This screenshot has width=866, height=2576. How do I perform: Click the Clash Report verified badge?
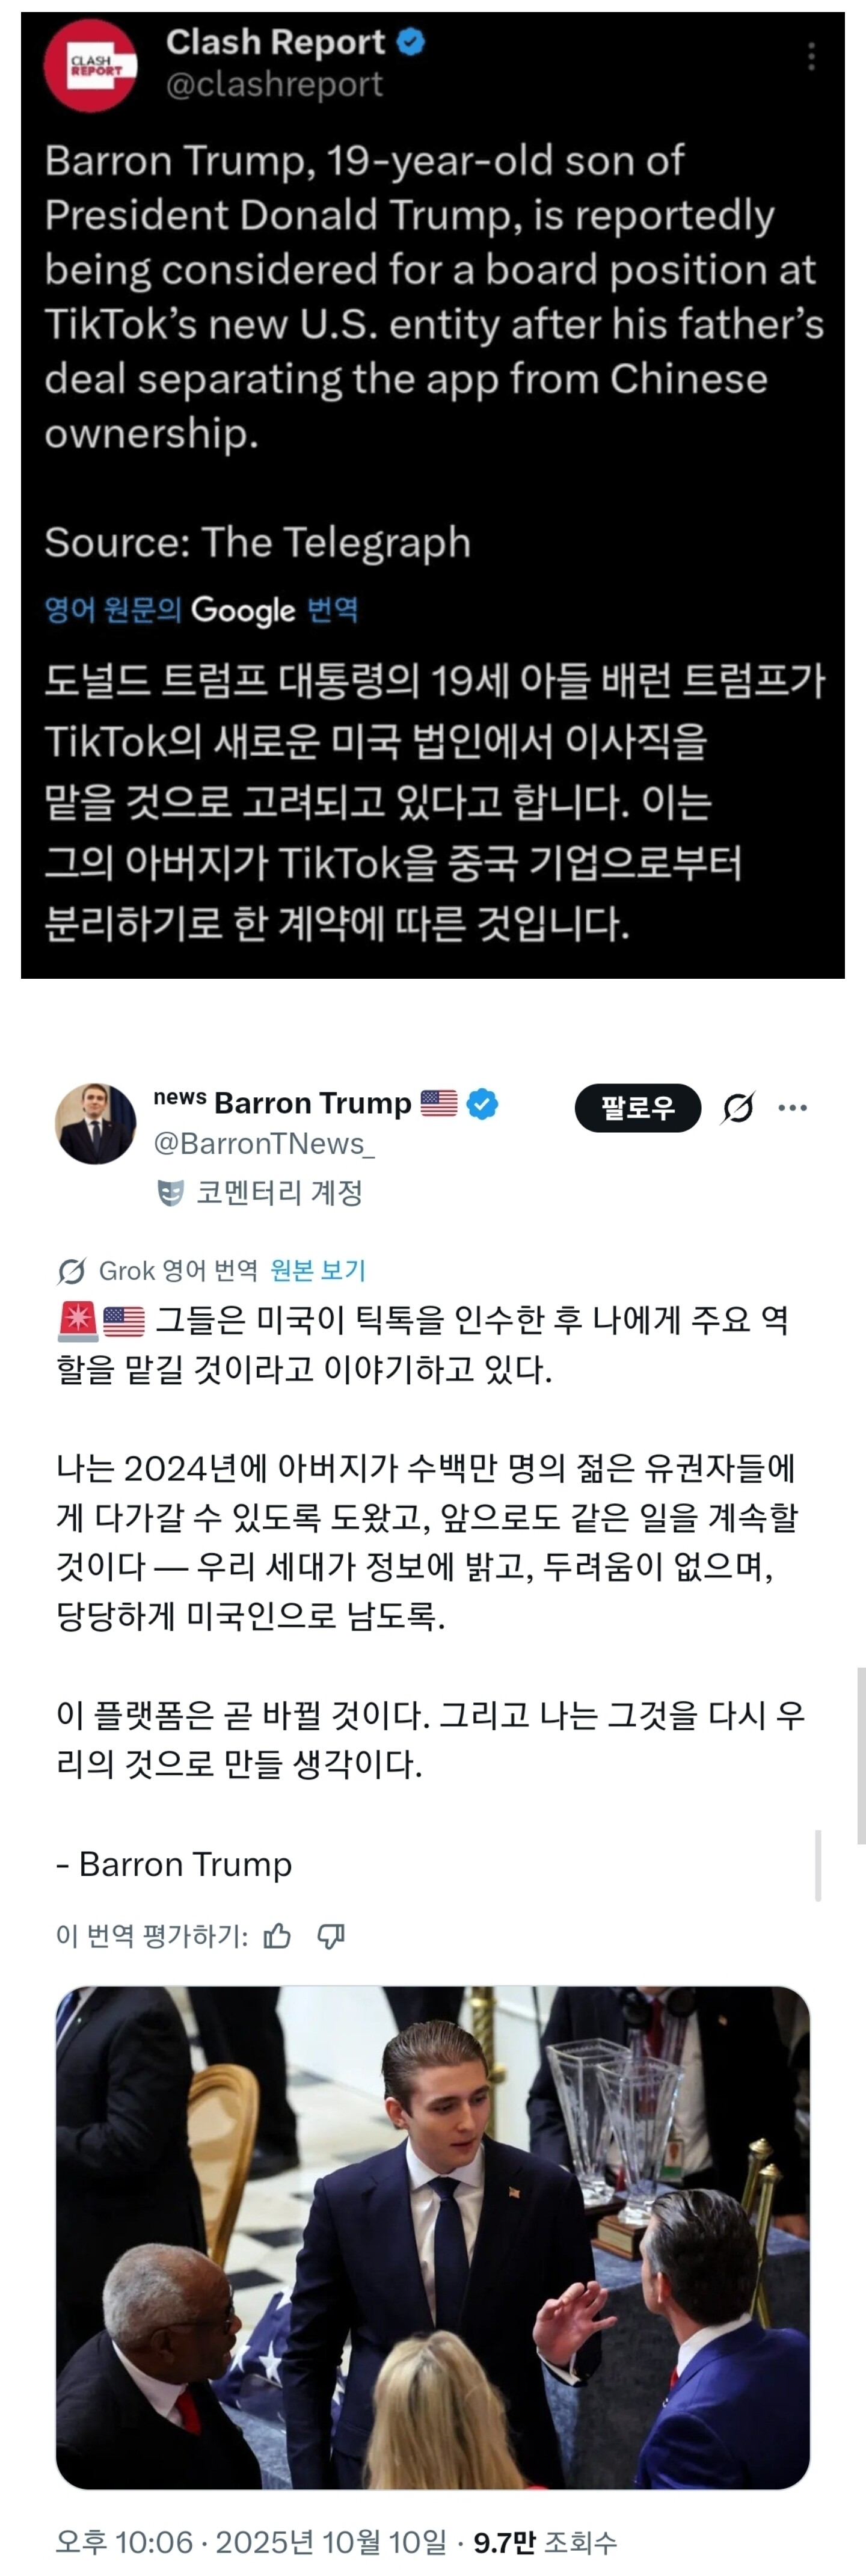(x=411, y=42)
